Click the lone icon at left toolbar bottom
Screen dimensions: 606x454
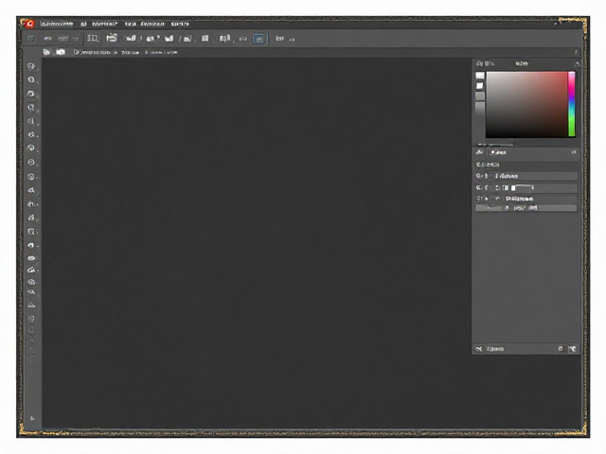(x=32, y=418)
